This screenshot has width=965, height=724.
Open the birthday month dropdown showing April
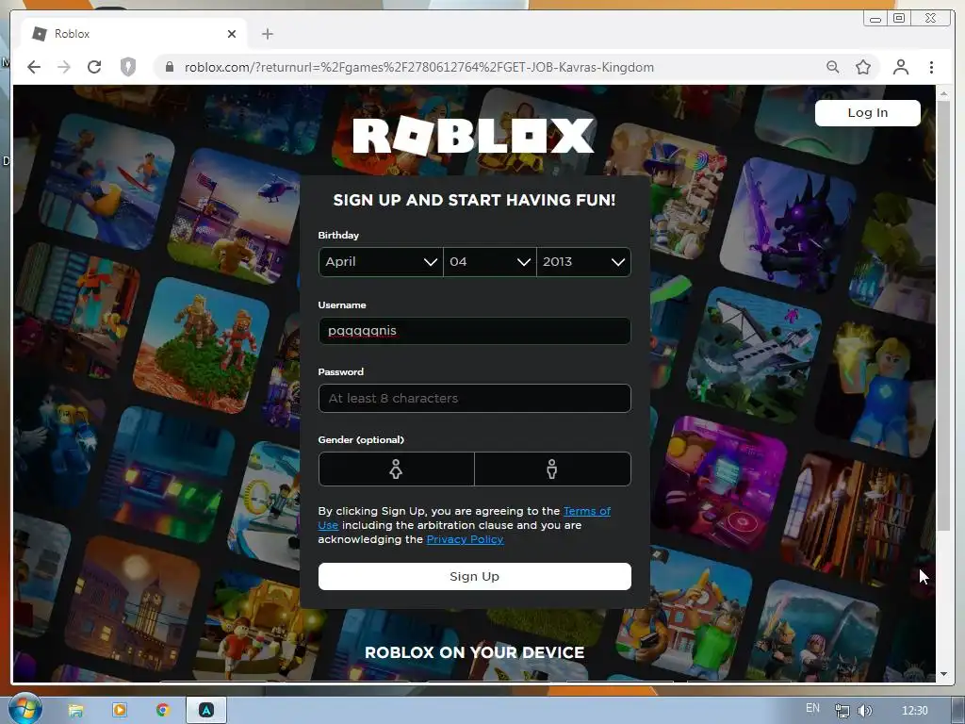381,262
